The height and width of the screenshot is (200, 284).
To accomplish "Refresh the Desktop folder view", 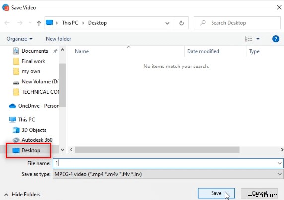I will (x=181, y=23).
